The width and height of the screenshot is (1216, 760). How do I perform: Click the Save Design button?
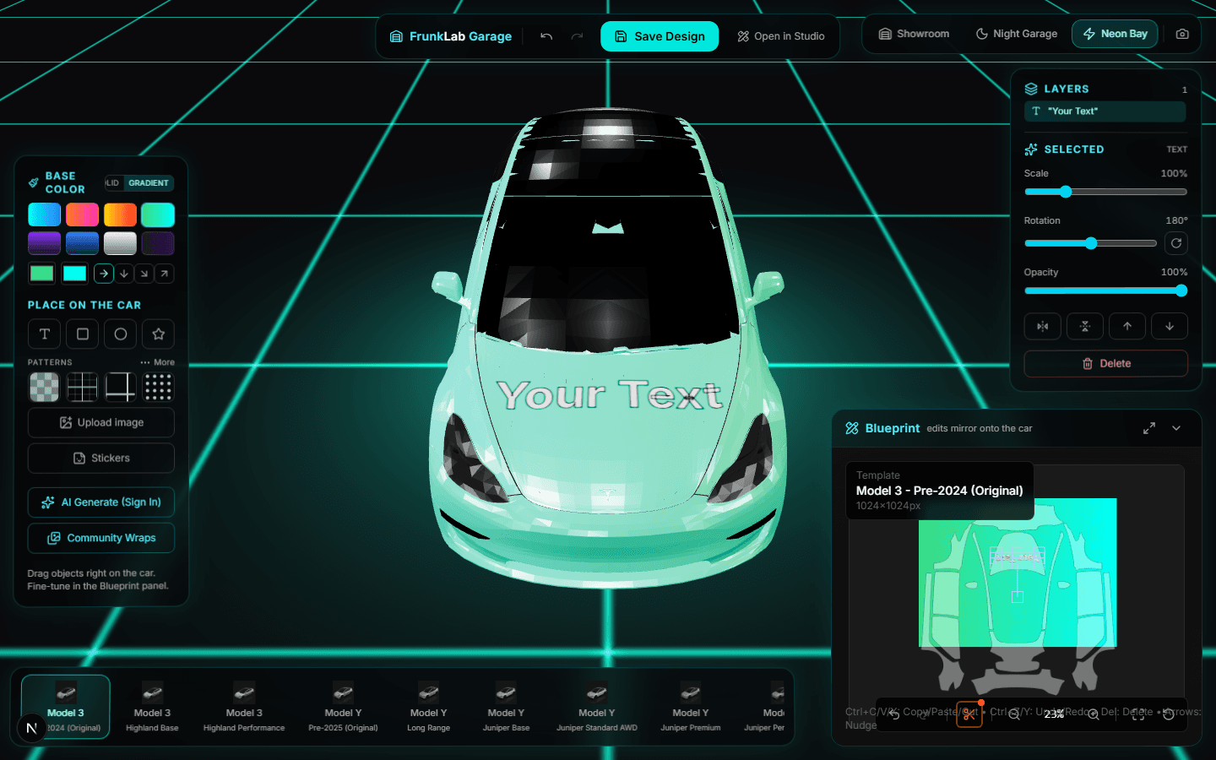660,36
